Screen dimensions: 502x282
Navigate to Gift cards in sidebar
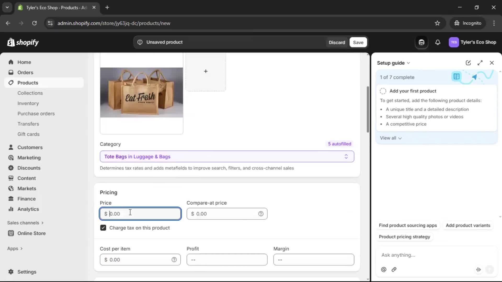tap(28, 134)
